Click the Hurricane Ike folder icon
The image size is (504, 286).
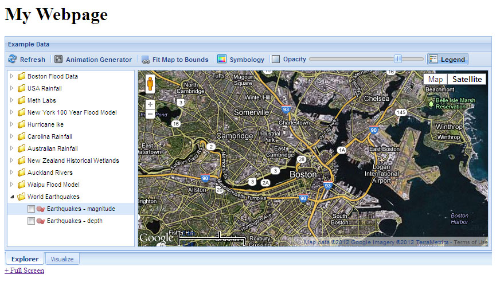pyautogui.click(x=22, y=124)
